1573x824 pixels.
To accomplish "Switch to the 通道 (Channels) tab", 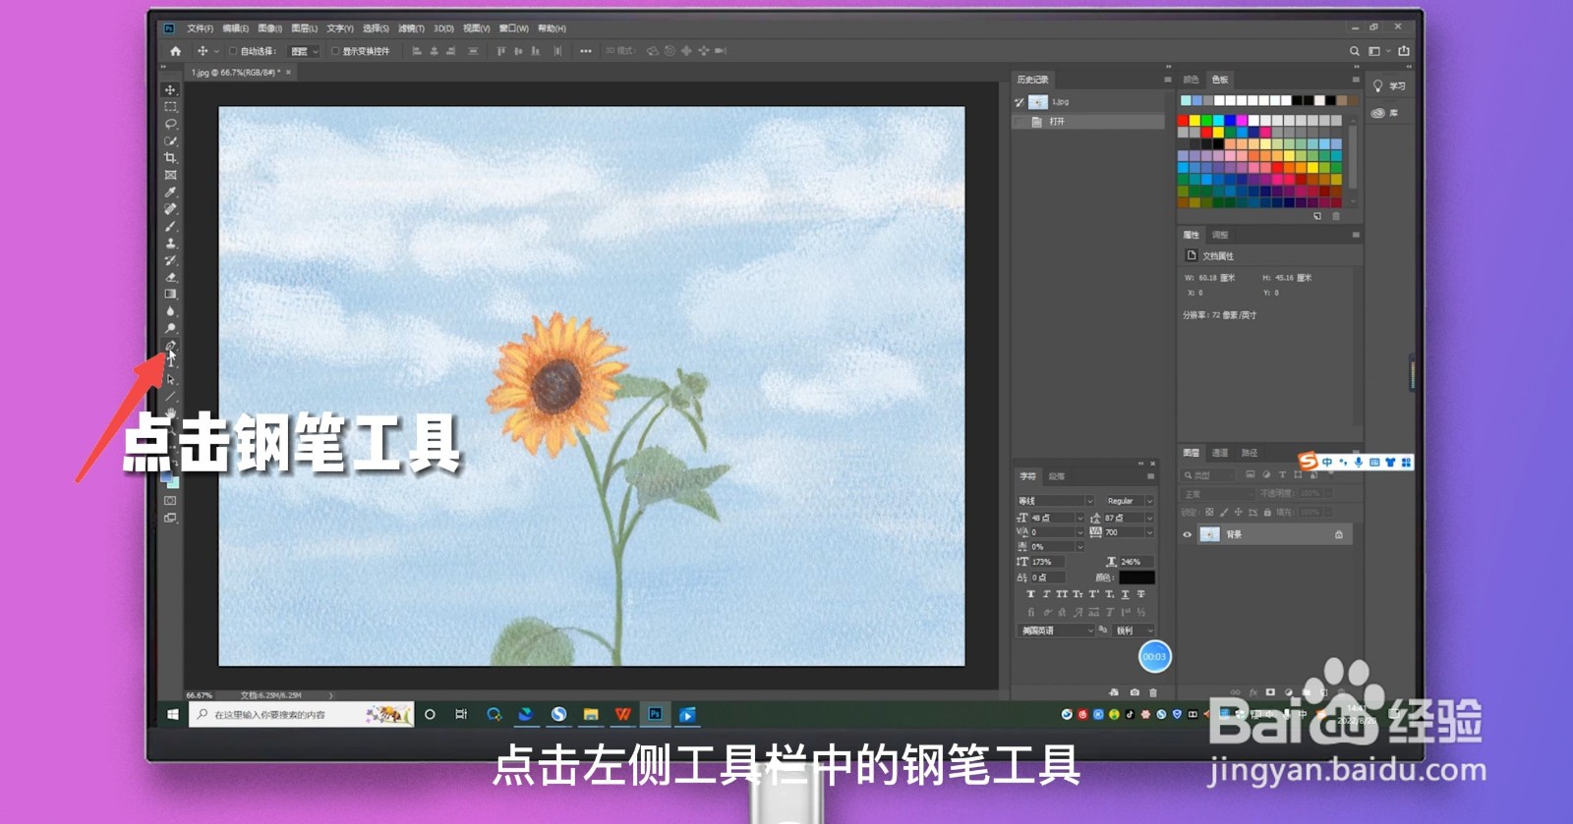I will (1220, 453).
